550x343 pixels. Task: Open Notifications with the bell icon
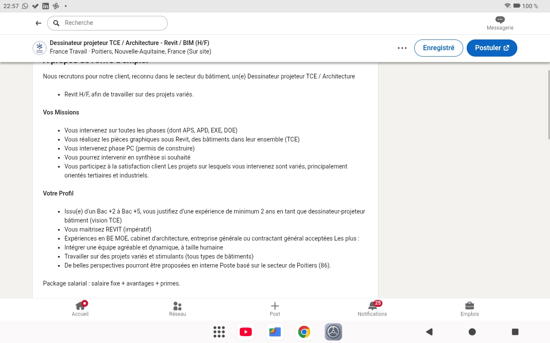372,306
